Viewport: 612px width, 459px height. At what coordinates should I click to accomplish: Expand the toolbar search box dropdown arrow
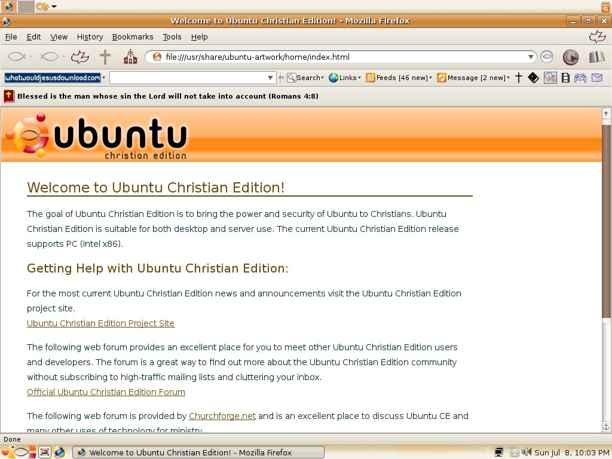[270, 78]
